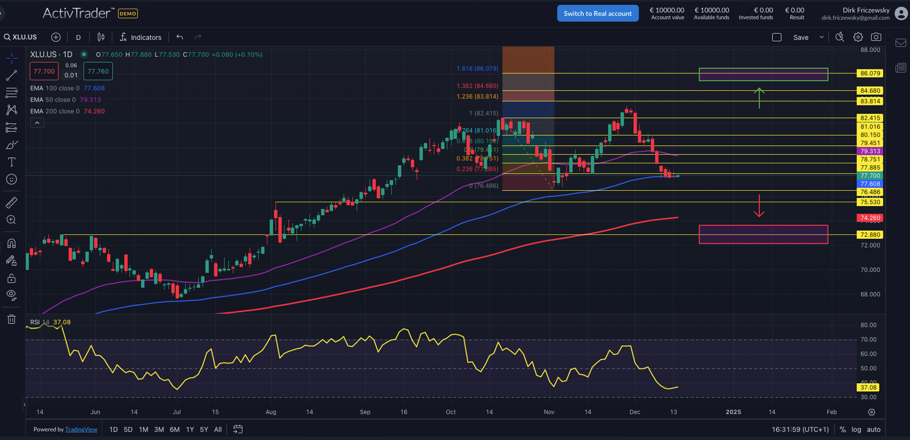
Task: Select the 1Y time range
Action: [x=190, y=429]
